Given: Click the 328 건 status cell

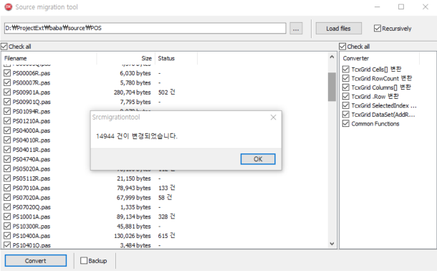Looking at the screenshot, I should [x=167, y=217].
